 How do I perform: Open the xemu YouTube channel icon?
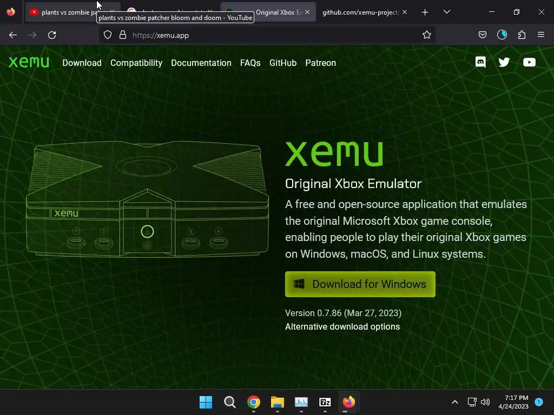coord(529,63)
